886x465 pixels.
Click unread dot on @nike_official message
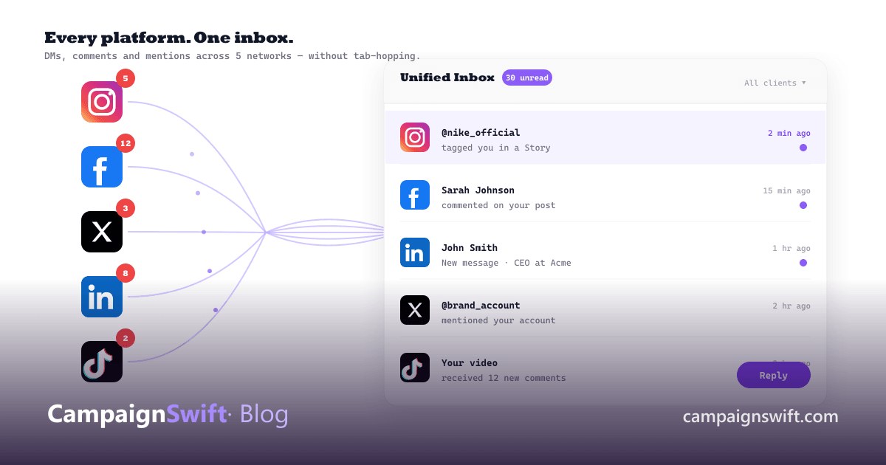tap(803, 148)
